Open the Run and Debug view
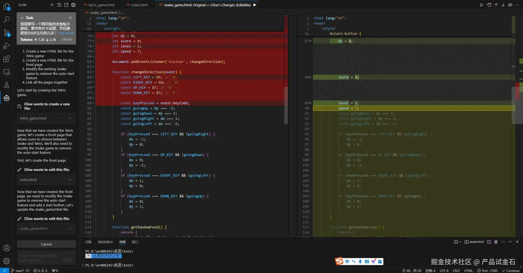Image resolution: width=523 pixels, height=273 pixels. point(7,46)
